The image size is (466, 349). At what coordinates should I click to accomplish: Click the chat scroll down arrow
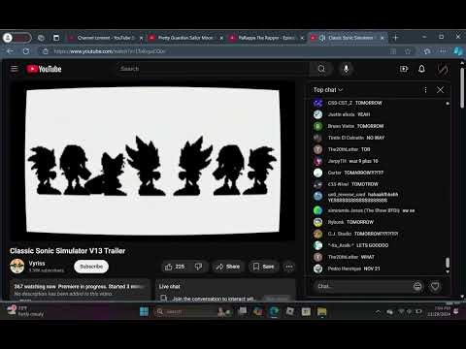[448, 272]
